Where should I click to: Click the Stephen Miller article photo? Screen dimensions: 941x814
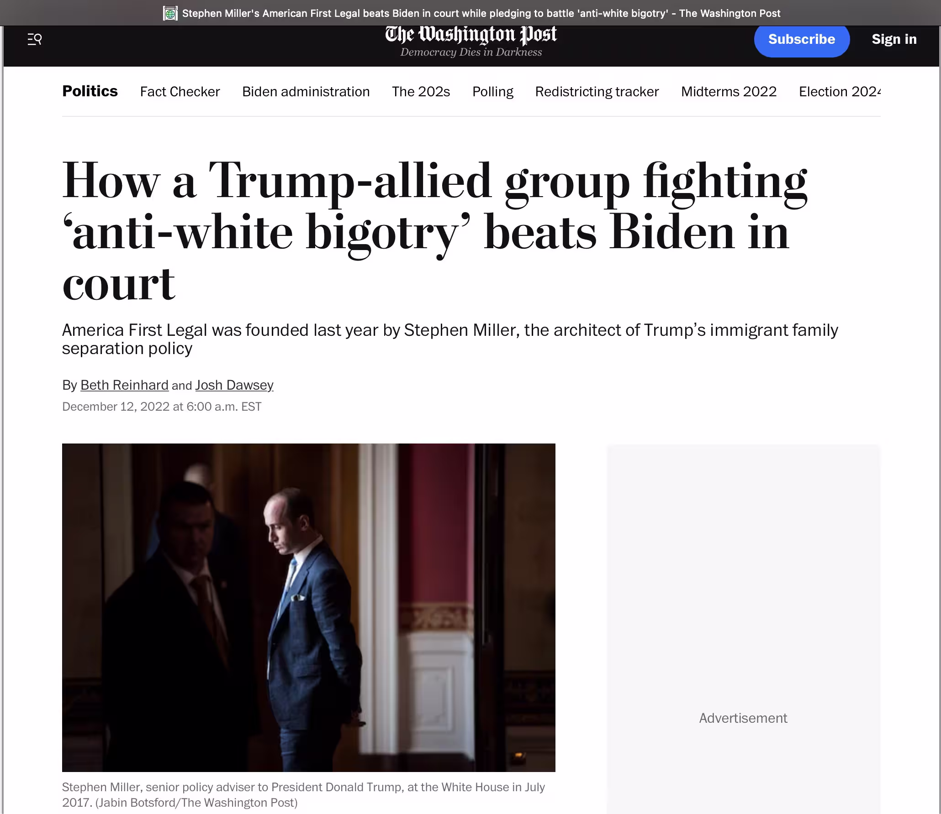click(309, 607)
